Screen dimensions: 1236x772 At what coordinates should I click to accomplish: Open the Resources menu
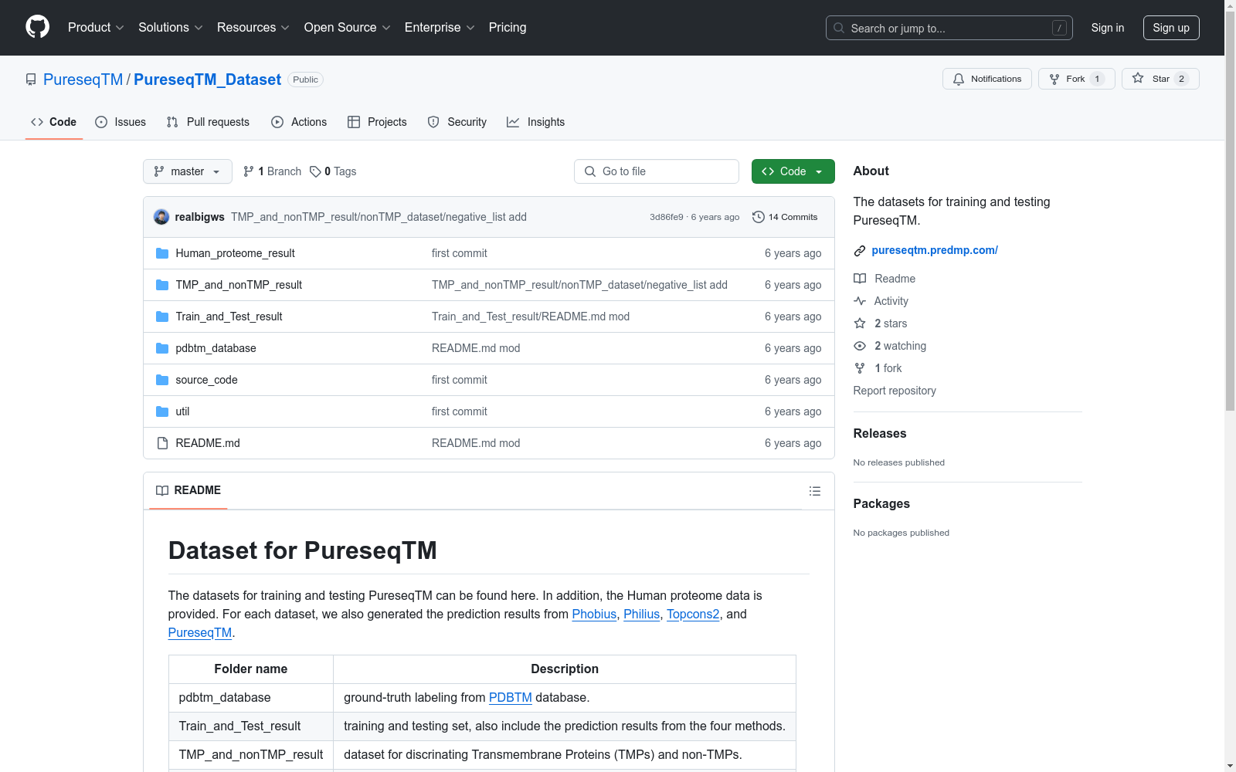coord(253,28)
